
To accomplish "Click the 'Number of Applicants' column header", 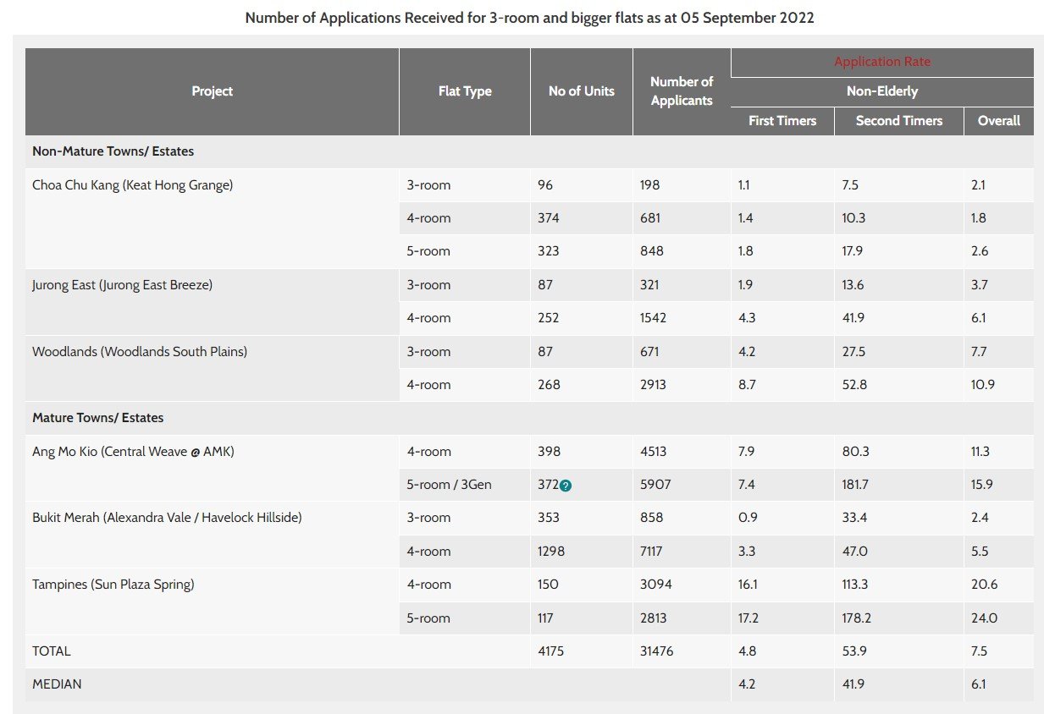I will click(682, 91).
